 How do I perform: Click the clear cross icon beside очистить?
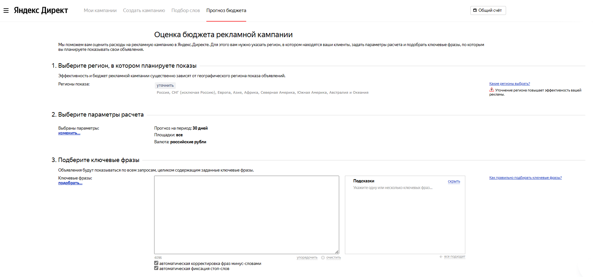click(x=323, y=258)
